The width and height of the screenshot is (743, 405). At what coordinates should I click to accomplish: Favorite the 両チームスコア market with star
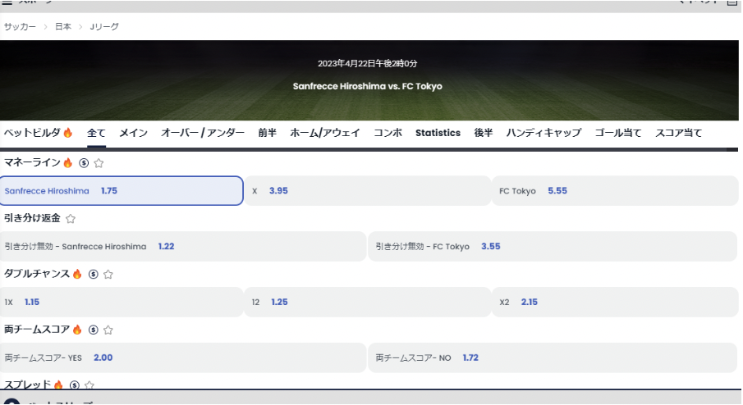[108, 330]
